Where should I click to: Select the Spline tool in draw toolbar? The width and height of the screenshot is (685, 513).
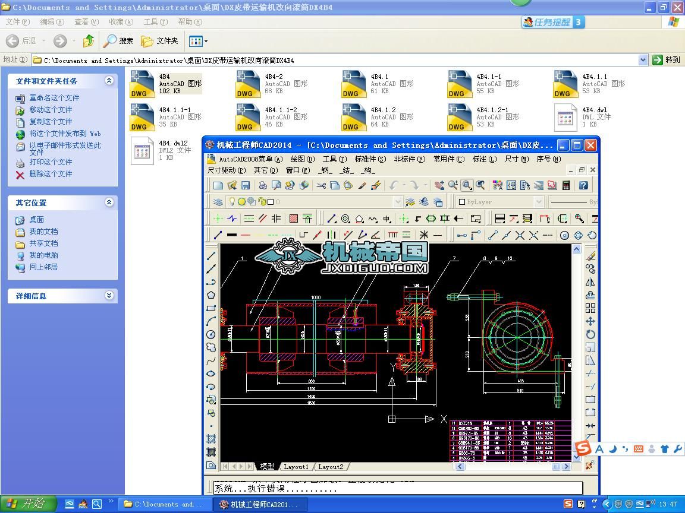pos(211,360)
